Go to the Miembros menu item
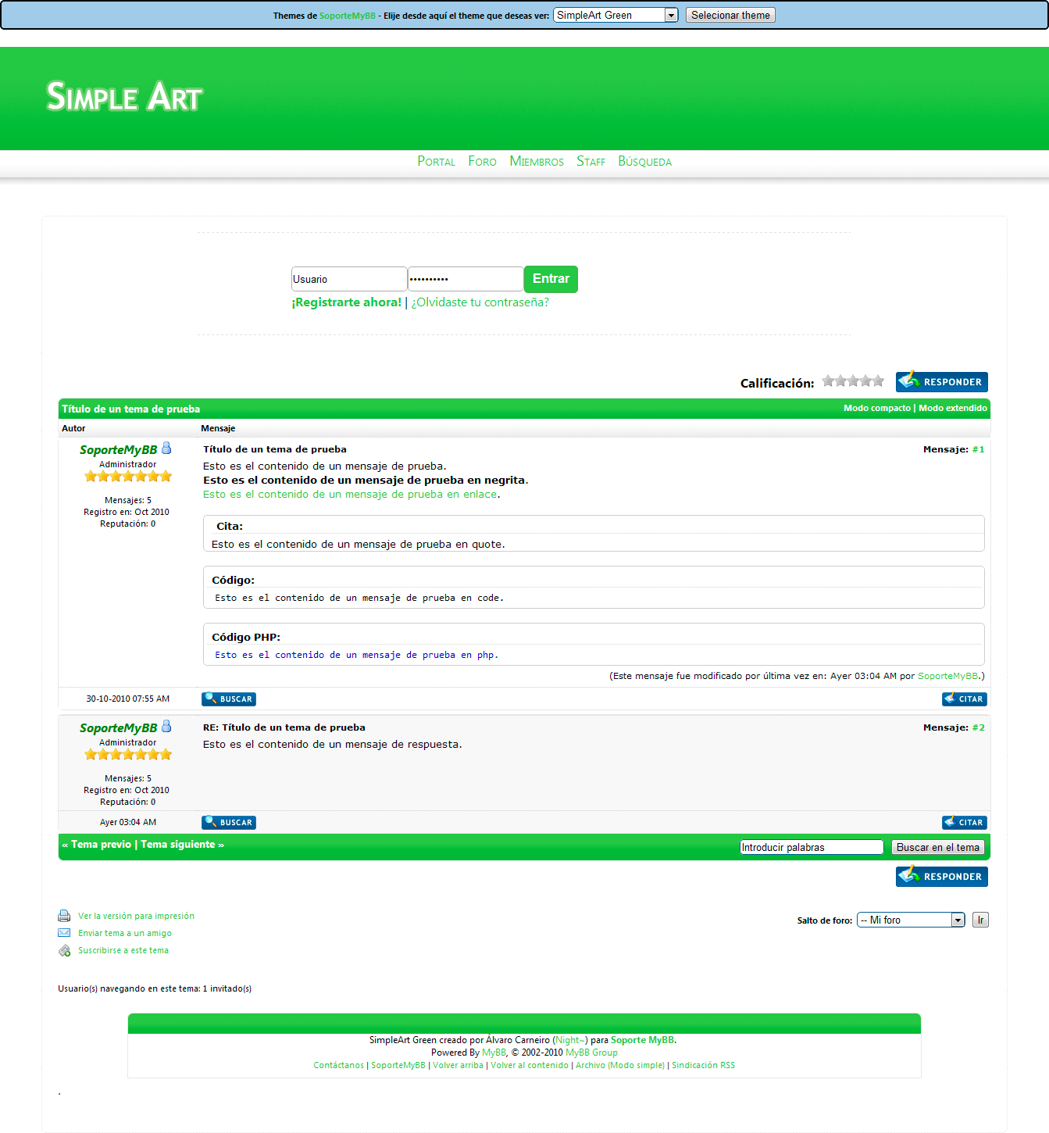 [537, 161]
